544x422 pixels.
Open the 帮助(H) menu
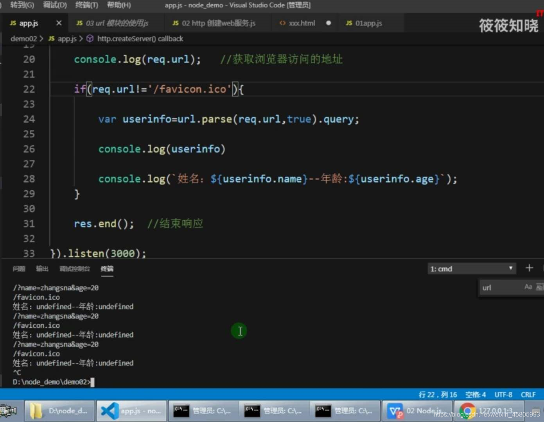pos(119,5)
